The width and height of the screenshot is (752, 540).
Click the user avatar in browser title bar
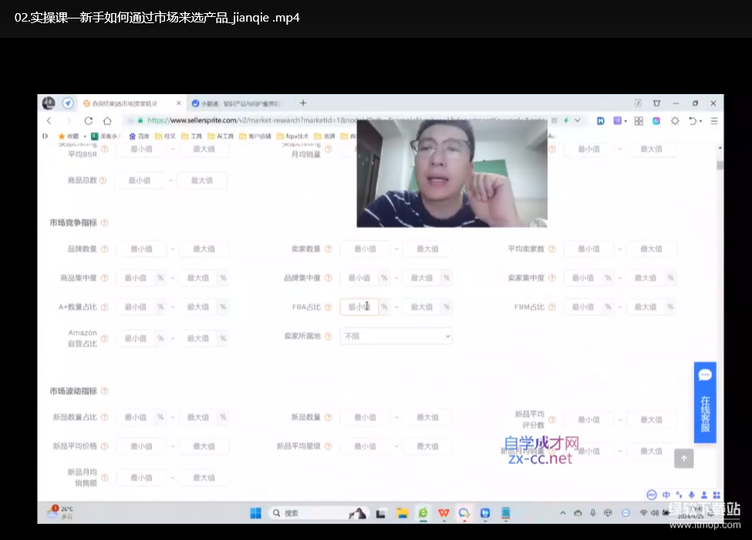[x=49, y=103]
